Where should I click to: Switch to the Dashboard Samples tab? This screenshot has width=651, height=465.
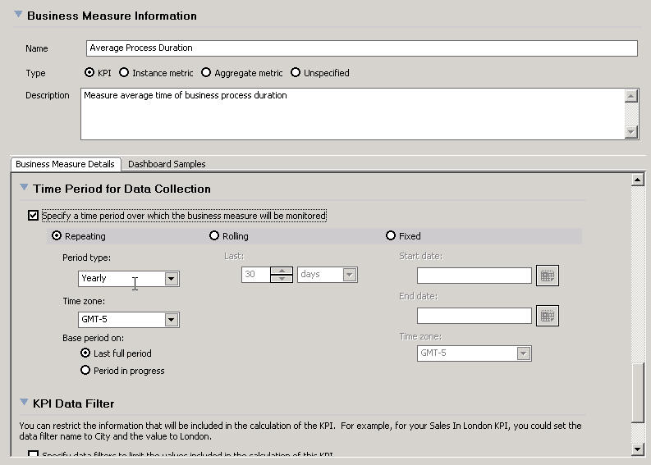(x=167, y=164)
